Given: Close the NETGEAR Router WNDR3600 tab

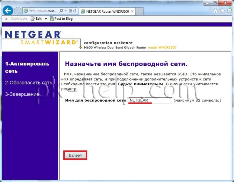Looking at the screenshot, I should click(x=132, y=11).
